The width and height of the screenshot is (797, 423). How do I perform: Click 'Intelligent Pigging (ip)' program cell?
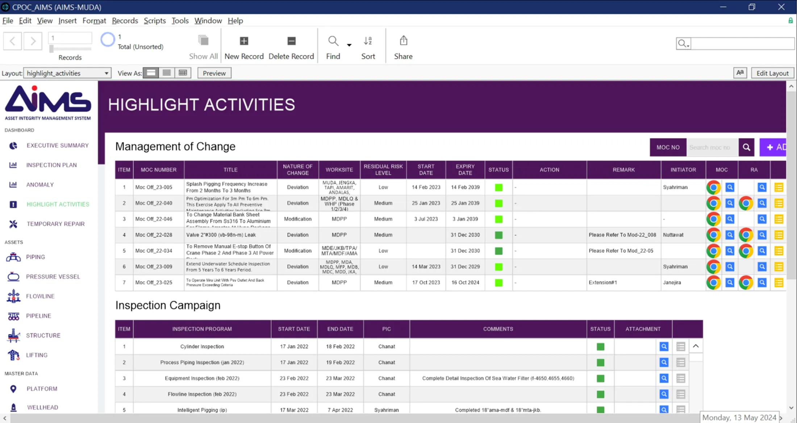(x=202, y=410)
